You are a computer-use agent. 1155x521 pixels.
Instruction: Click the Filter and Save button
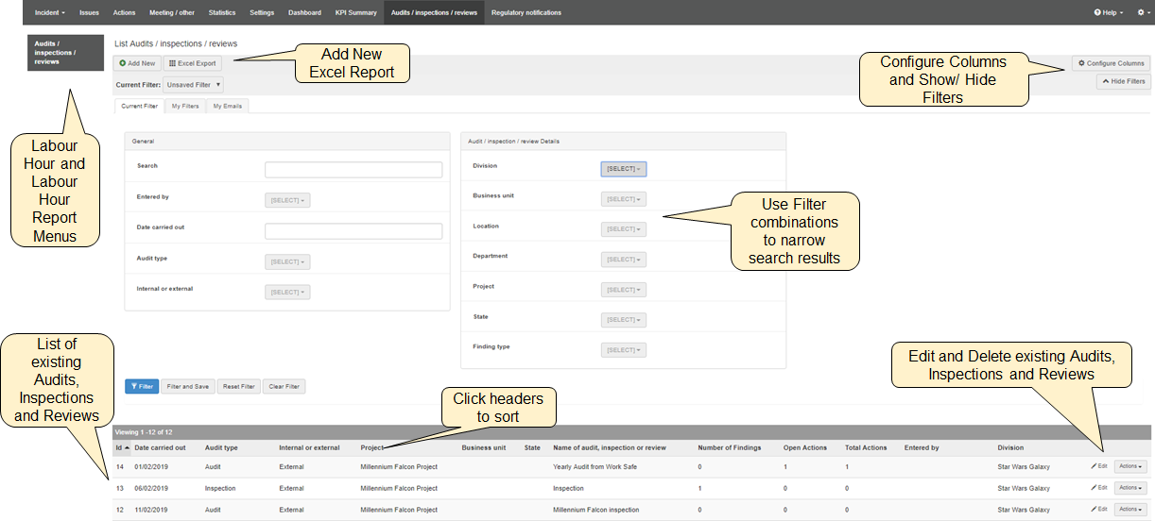coord(187,386)
